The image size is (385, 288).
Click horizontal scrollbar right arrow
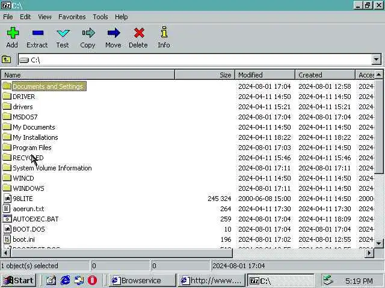pyautogui.click(x=369, y=253)
